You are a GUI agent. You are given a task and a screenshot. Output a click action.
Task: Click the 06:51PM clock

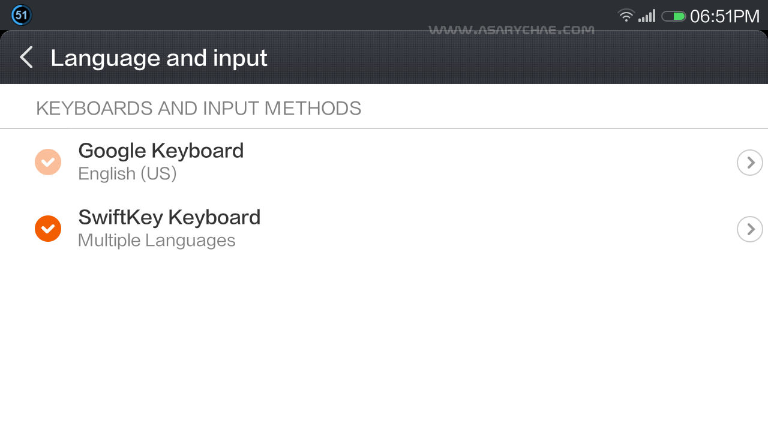coord(725,16)
